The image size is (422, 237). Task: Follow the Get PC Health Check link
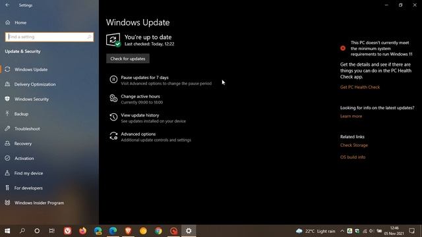coord(360,87)
